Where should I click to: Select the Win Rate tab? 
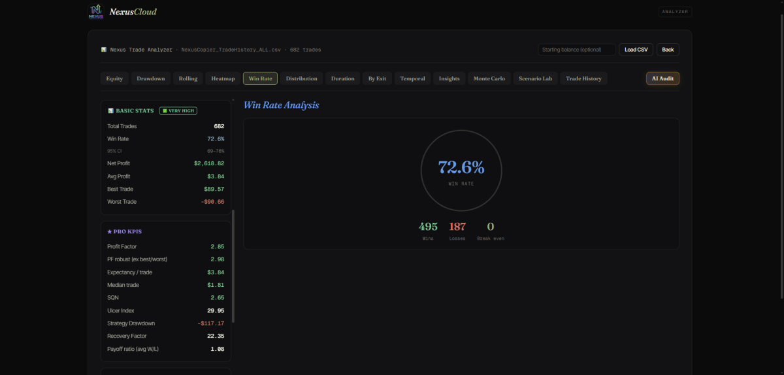coord(260,78)
